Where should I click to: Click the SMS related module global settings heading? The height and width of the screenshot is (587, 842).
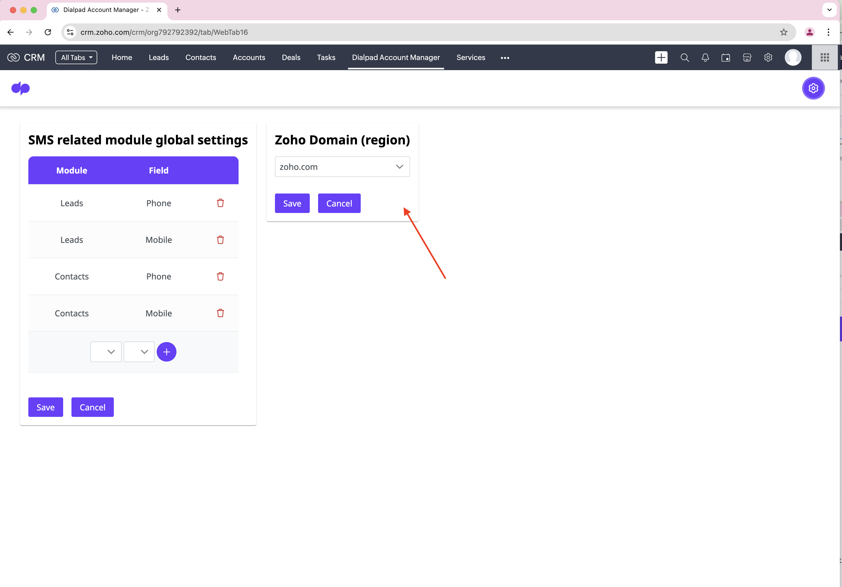(138, 140)
